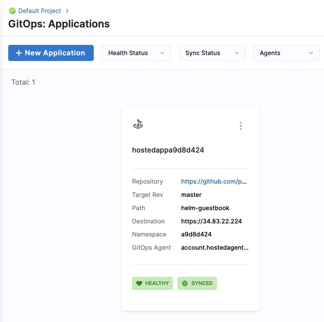324x322 pixels.
Task: Click the application icon on hostedappa9d8d424 card
Action: [x=138, y=124]
